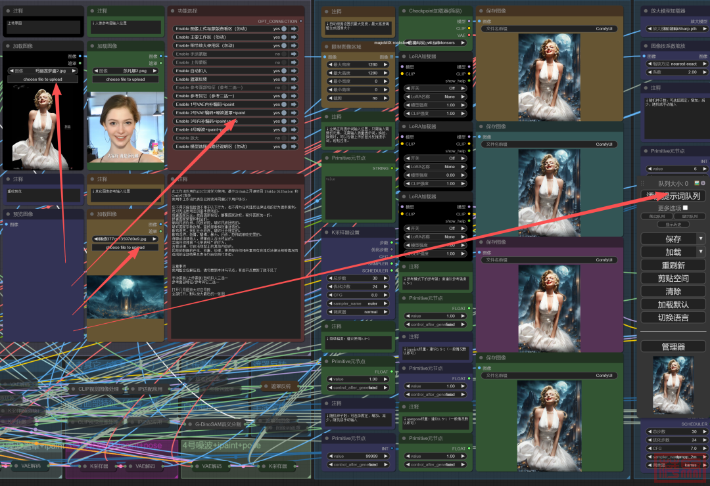Screen dimensions: 710x486
Task: Click the jump arrow beside 'Enable 自动扣人'
Action: click(x=294, y=70)
